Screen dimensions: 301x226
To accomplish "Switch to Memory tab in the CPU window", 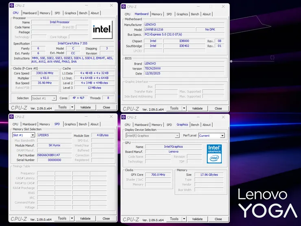I will 45,13.
